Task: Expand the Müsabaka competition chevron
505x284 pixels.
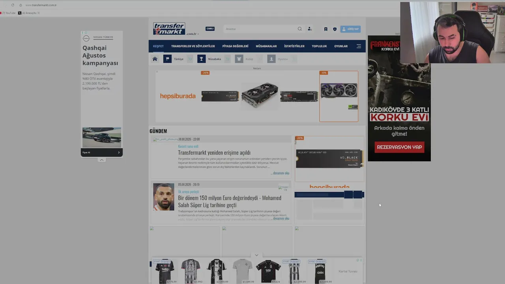Action: (227, 59)
